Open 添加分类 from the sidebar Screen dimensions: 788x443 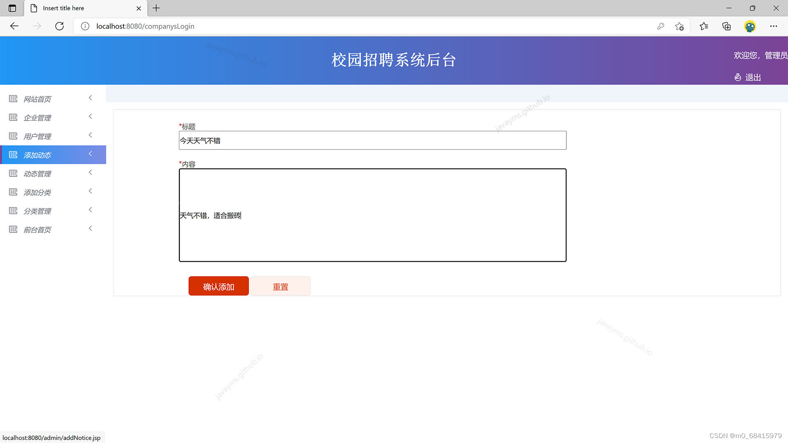(37, 192)
